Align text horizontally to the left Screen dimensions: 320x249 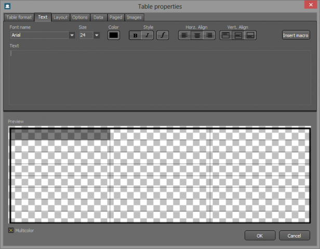(x=184, y=35)
